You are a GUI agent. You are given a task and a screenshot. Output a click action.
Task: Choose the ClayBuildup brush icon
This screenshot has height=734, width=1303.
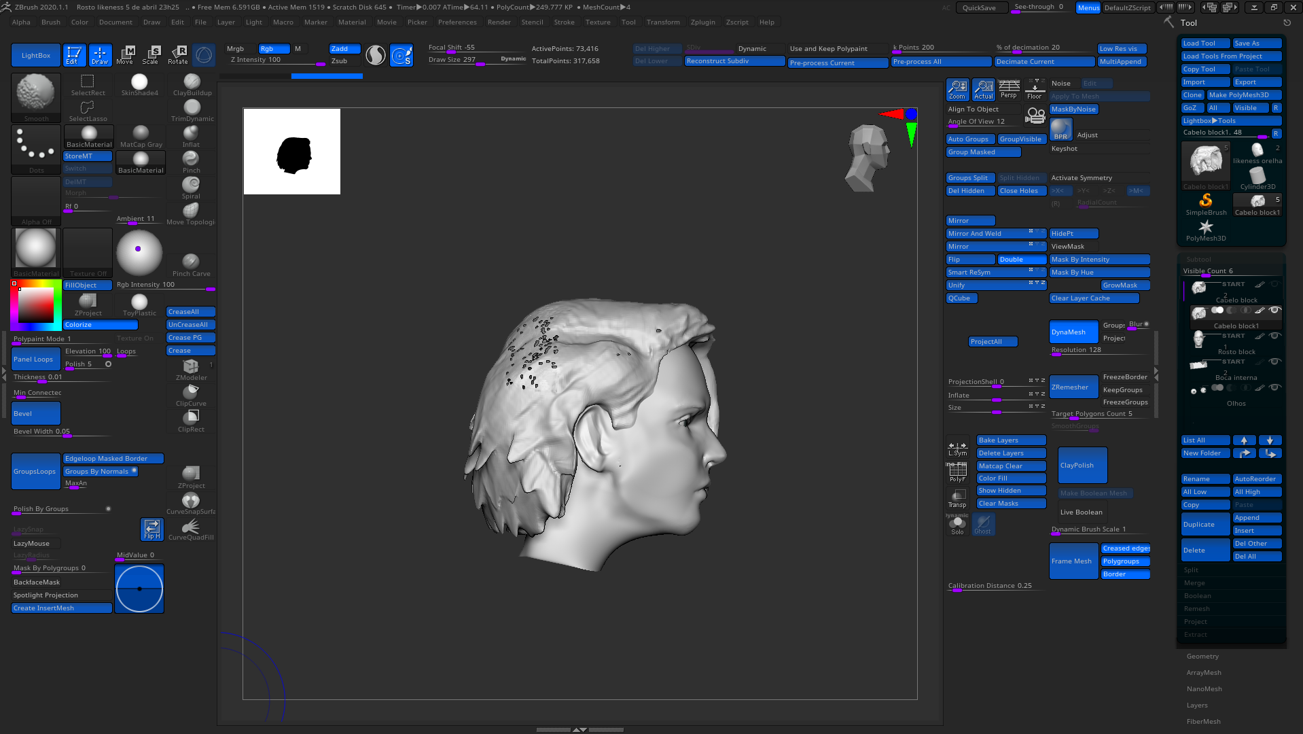192,84
